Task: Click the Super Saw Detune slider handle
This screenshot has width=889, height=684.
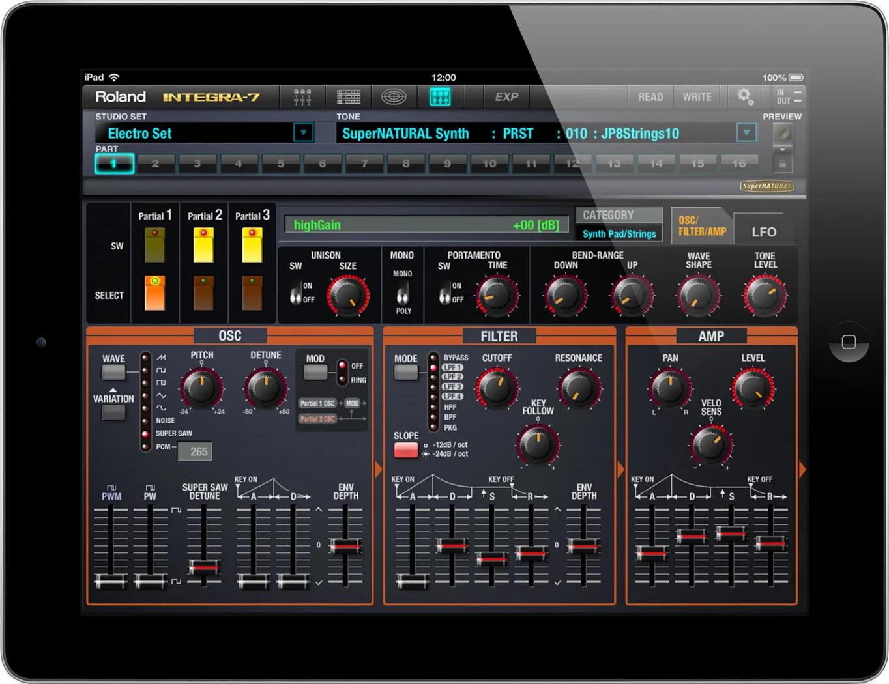Action: pyautogui.click(x=205, y=567)
